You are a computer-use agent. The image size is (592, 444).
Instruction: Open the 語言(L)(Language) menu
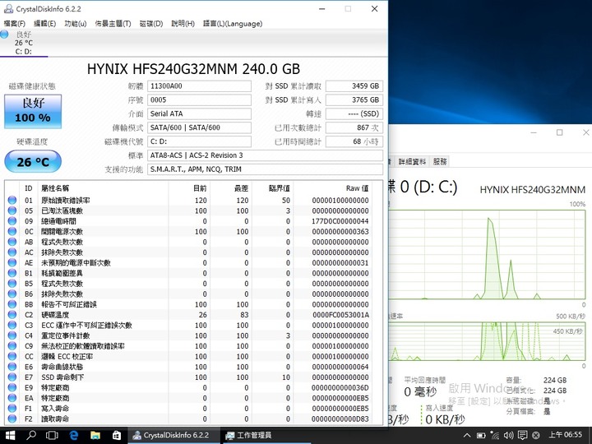click(x=233, y=23)
